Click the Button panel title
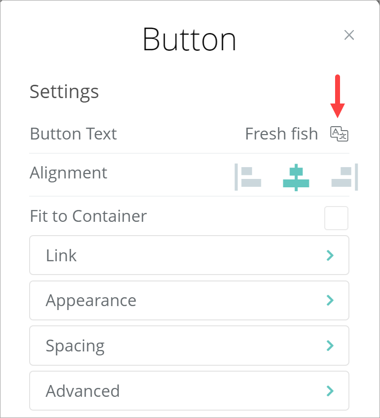 tap(190, 39)
